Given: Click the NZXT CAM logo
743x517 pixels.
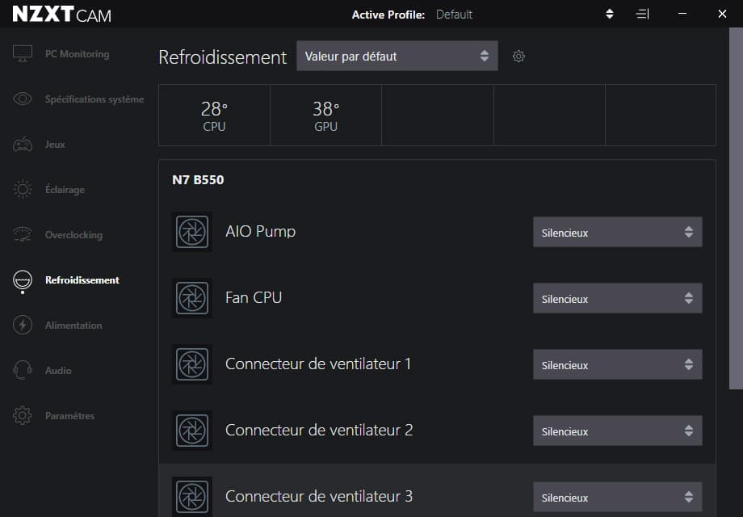Looking at the screenshot, I should coord(61,15).
